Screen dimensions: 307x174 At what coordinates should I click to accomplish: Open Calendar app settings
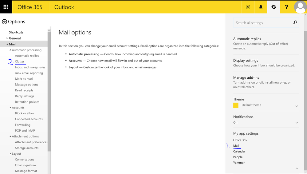point(239,152)
